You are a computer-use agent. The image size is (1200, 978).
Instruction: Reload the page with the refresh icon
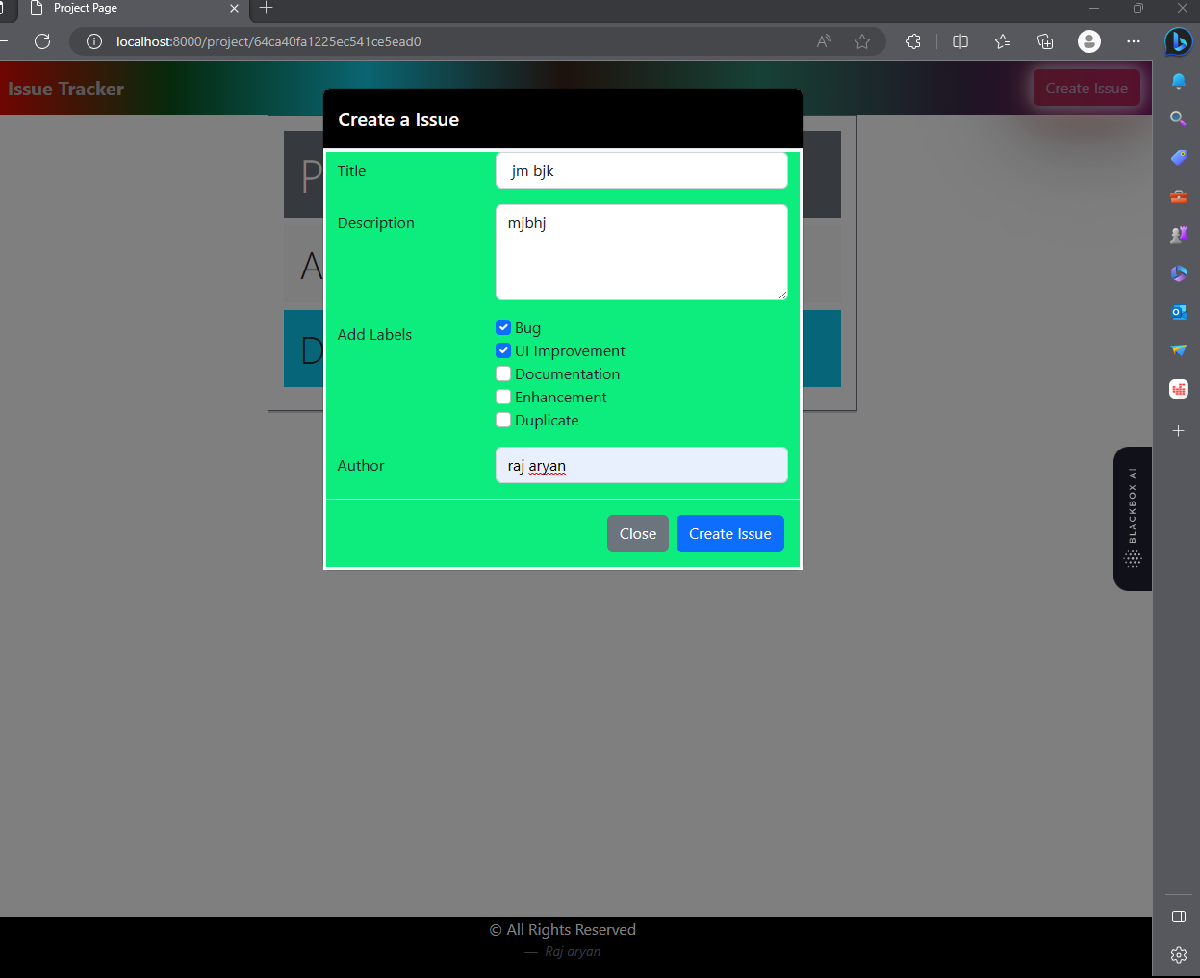click(x=41, y=41)
